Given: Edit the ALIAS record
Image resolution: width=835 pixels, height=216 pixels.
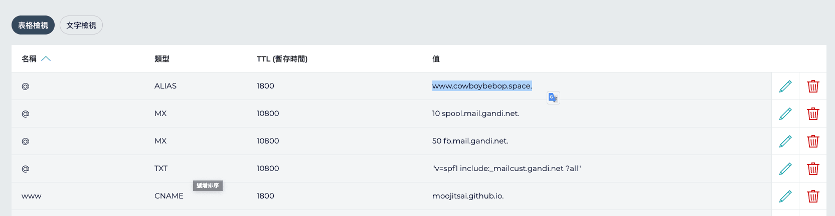Looking at the screenshot, I should (x=785, y=86).
